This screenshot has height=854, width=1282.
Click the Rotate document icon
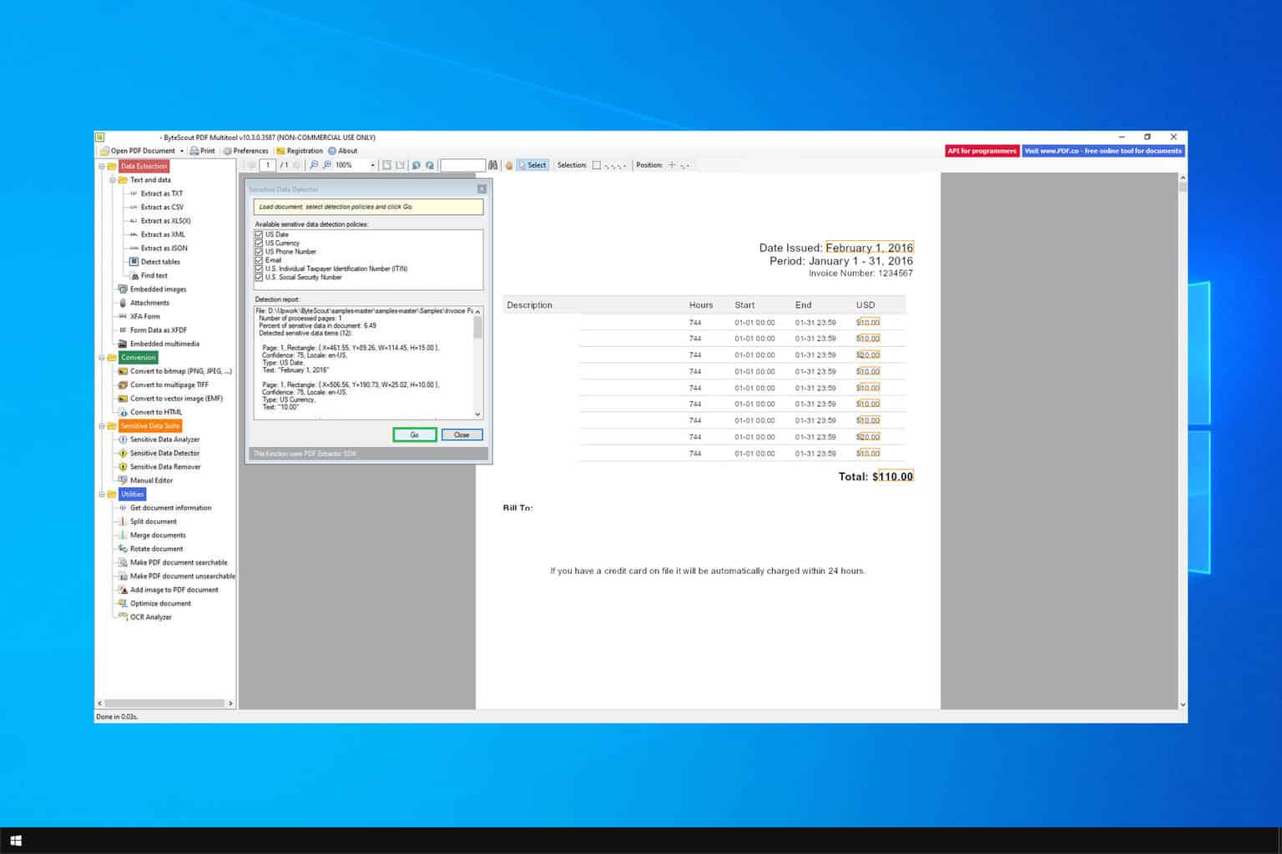coord(123,549)
